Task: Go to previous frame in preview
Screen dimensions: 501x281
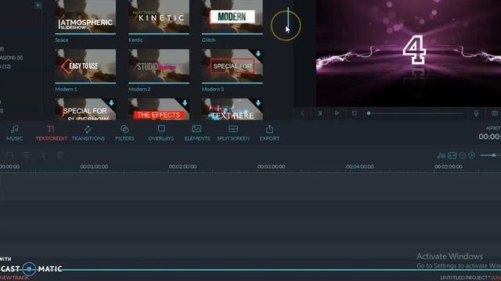Action: click(303, 113)
